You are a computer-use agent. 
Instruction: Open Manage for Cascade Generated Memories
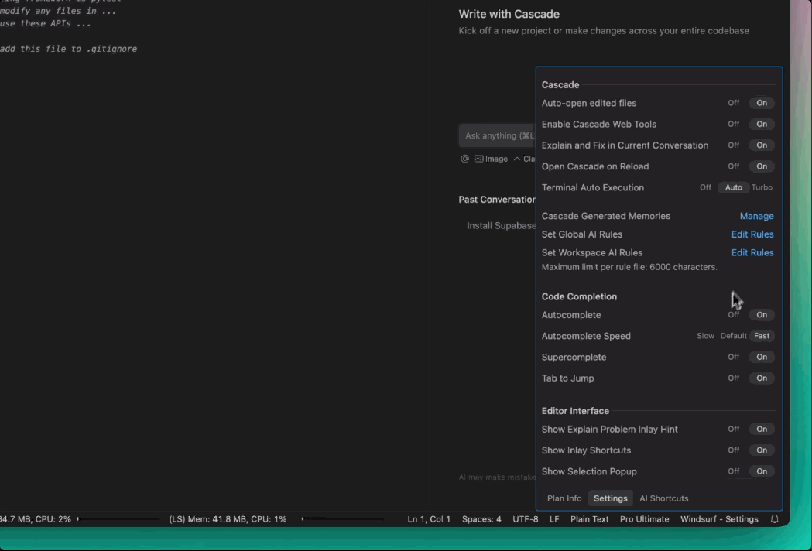tap(756, 216)
